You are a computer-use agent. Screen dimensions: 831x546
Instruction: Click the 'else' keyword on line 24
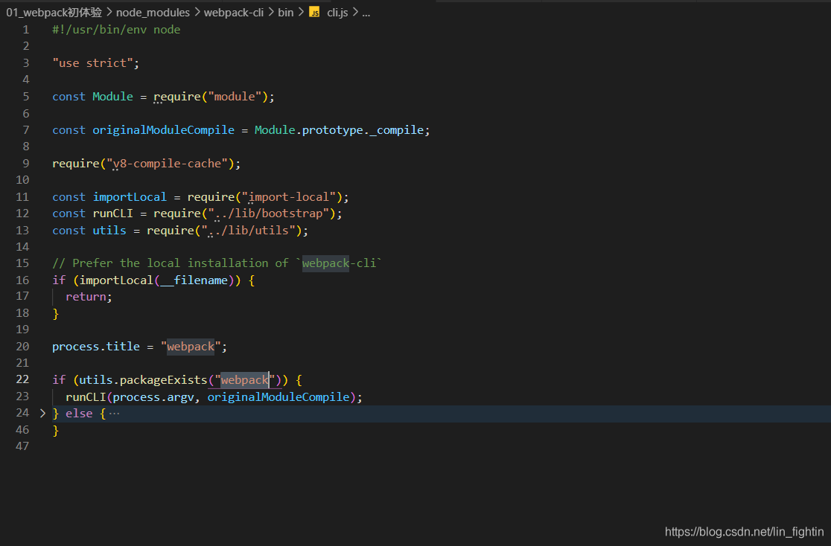tap(79, 413)
